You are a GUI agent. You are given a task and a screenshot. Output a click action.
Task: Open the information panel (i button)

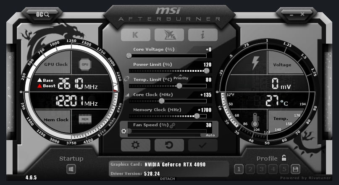click(202, 35)
